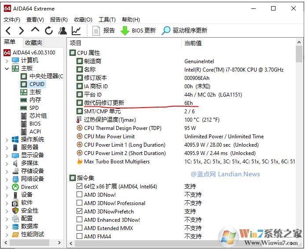305x249 pixels.
Task: Switch to the 收藏夹 tab
Action: (33, 43)
